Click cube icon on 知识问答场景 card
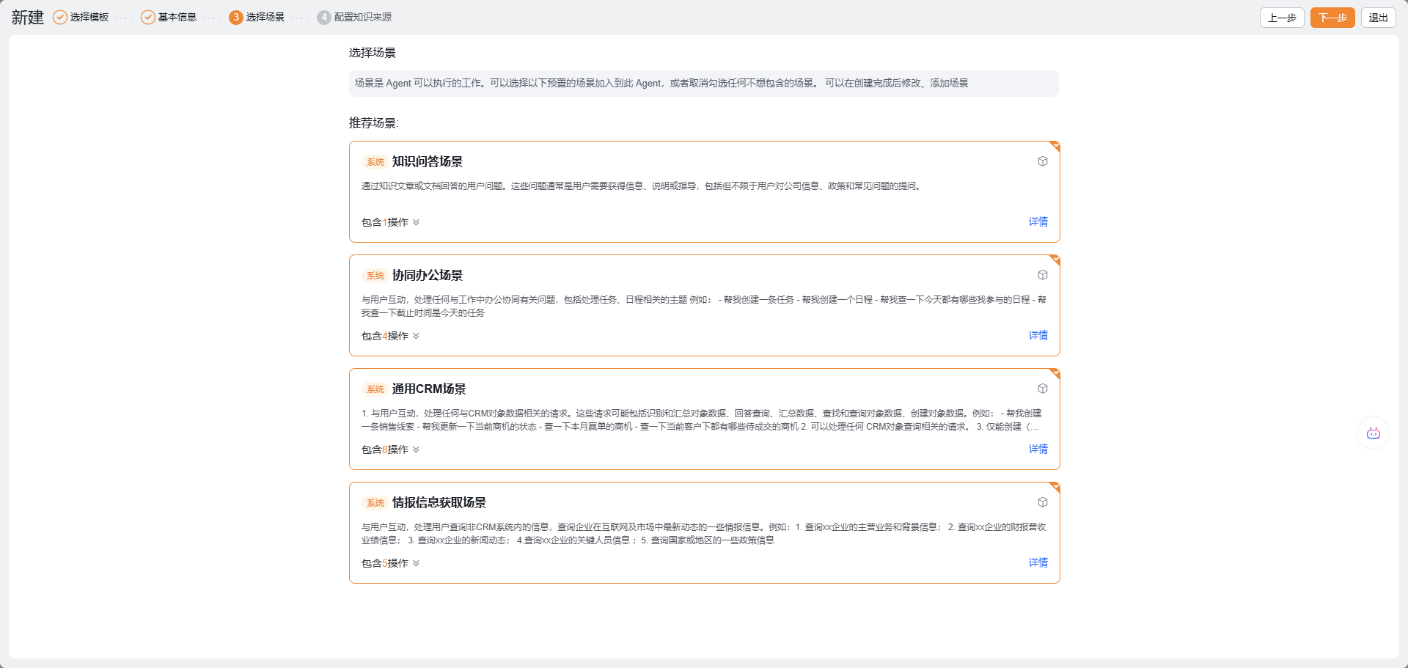Screen dimensions: 1408x668 click(x=1042, y=161)
